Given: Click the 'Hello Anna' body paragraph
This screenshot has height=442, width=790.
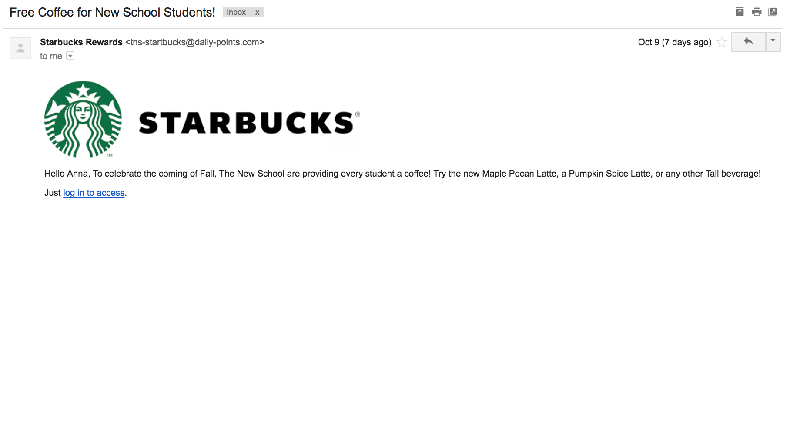Looking at the screenshot, I should tap(402, 174).
